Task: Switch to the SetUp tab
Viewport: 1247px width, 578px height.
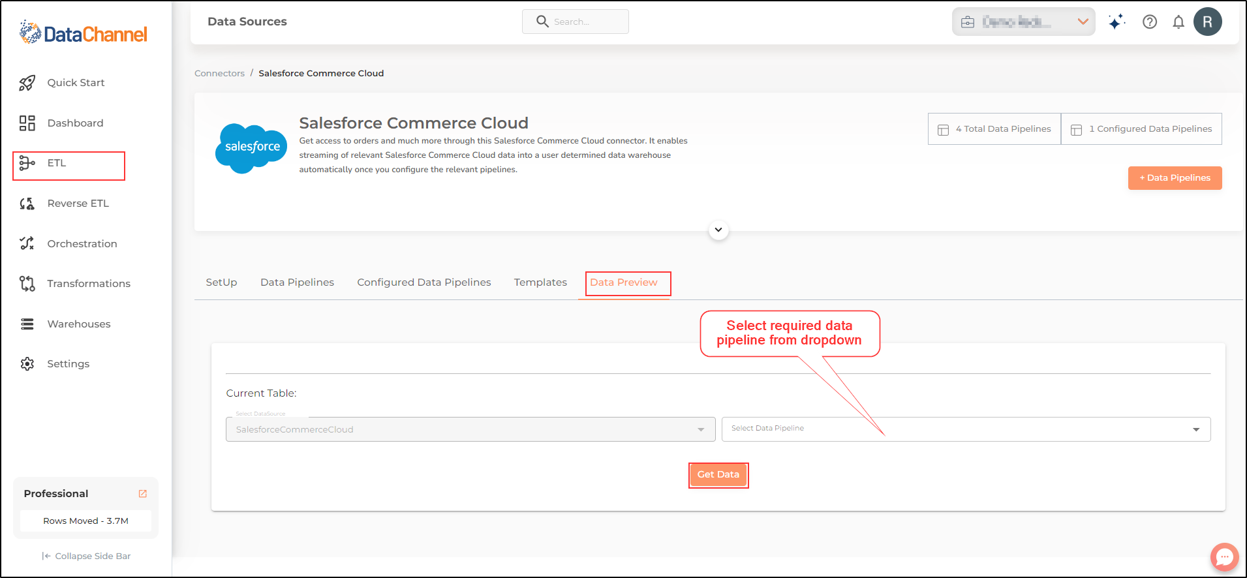Action: tap(221, 282)
